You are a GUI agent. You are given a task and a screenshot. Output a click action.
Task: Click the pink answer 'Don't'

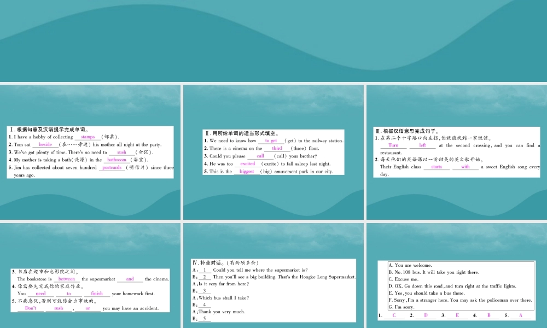(x=30, y=308)
